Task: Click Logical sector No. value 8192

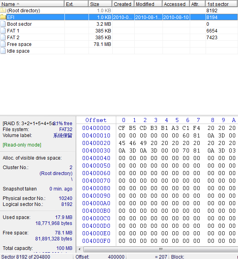Action: click(x=67, y=204)
